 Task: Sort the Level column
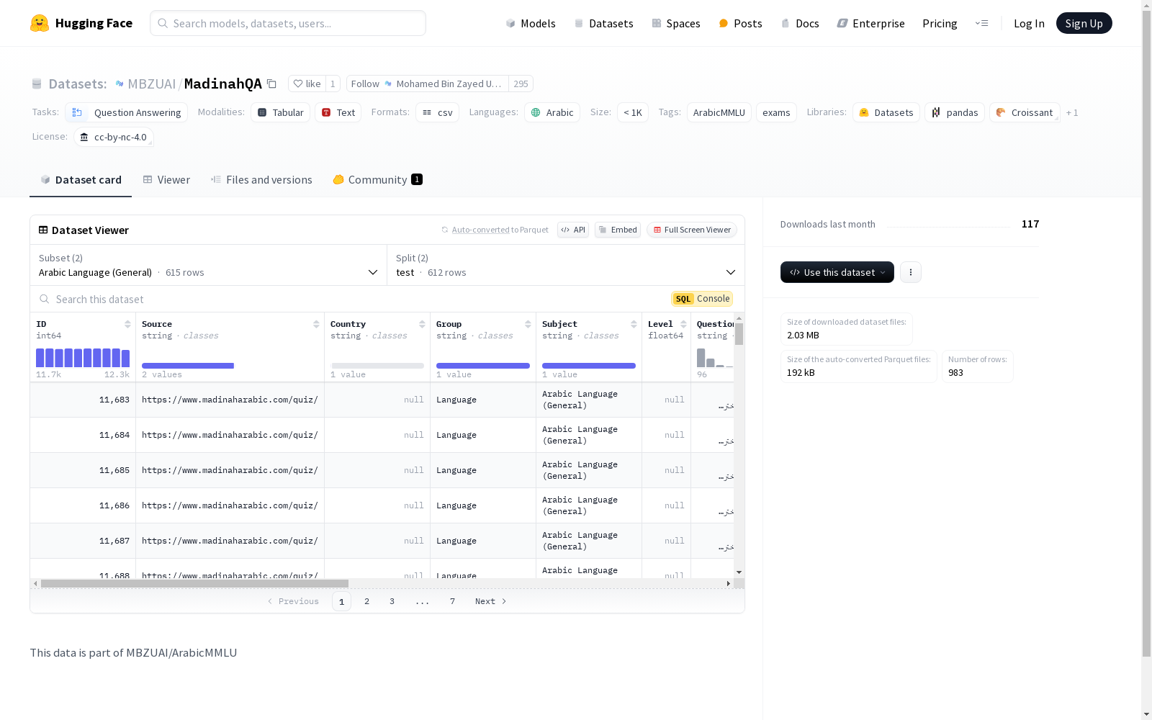[x=683, y=324]
